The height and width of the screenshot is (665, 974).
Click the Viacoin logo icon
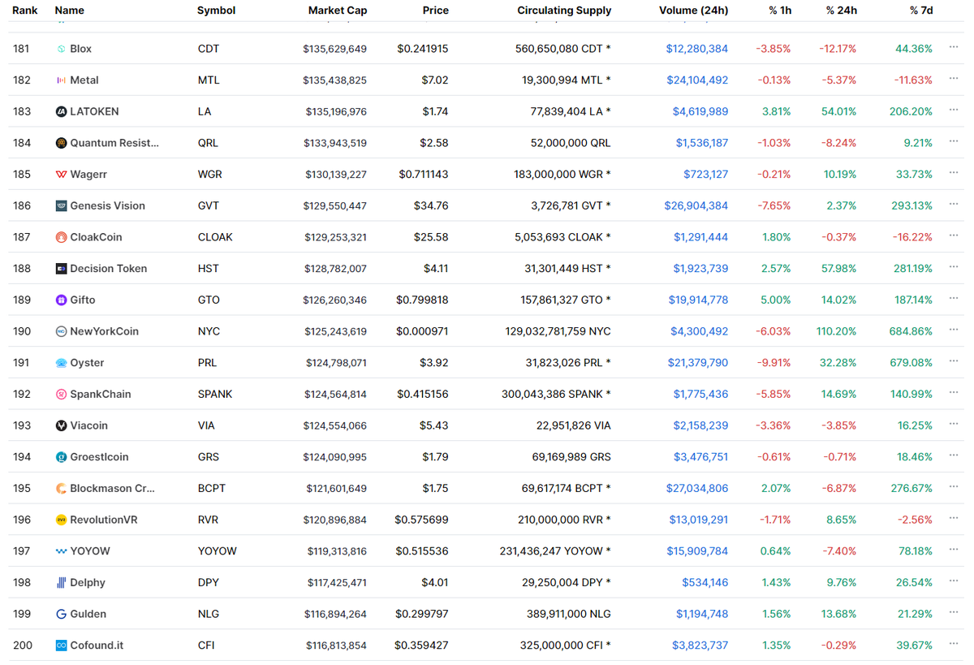click(x=60, y=425)
